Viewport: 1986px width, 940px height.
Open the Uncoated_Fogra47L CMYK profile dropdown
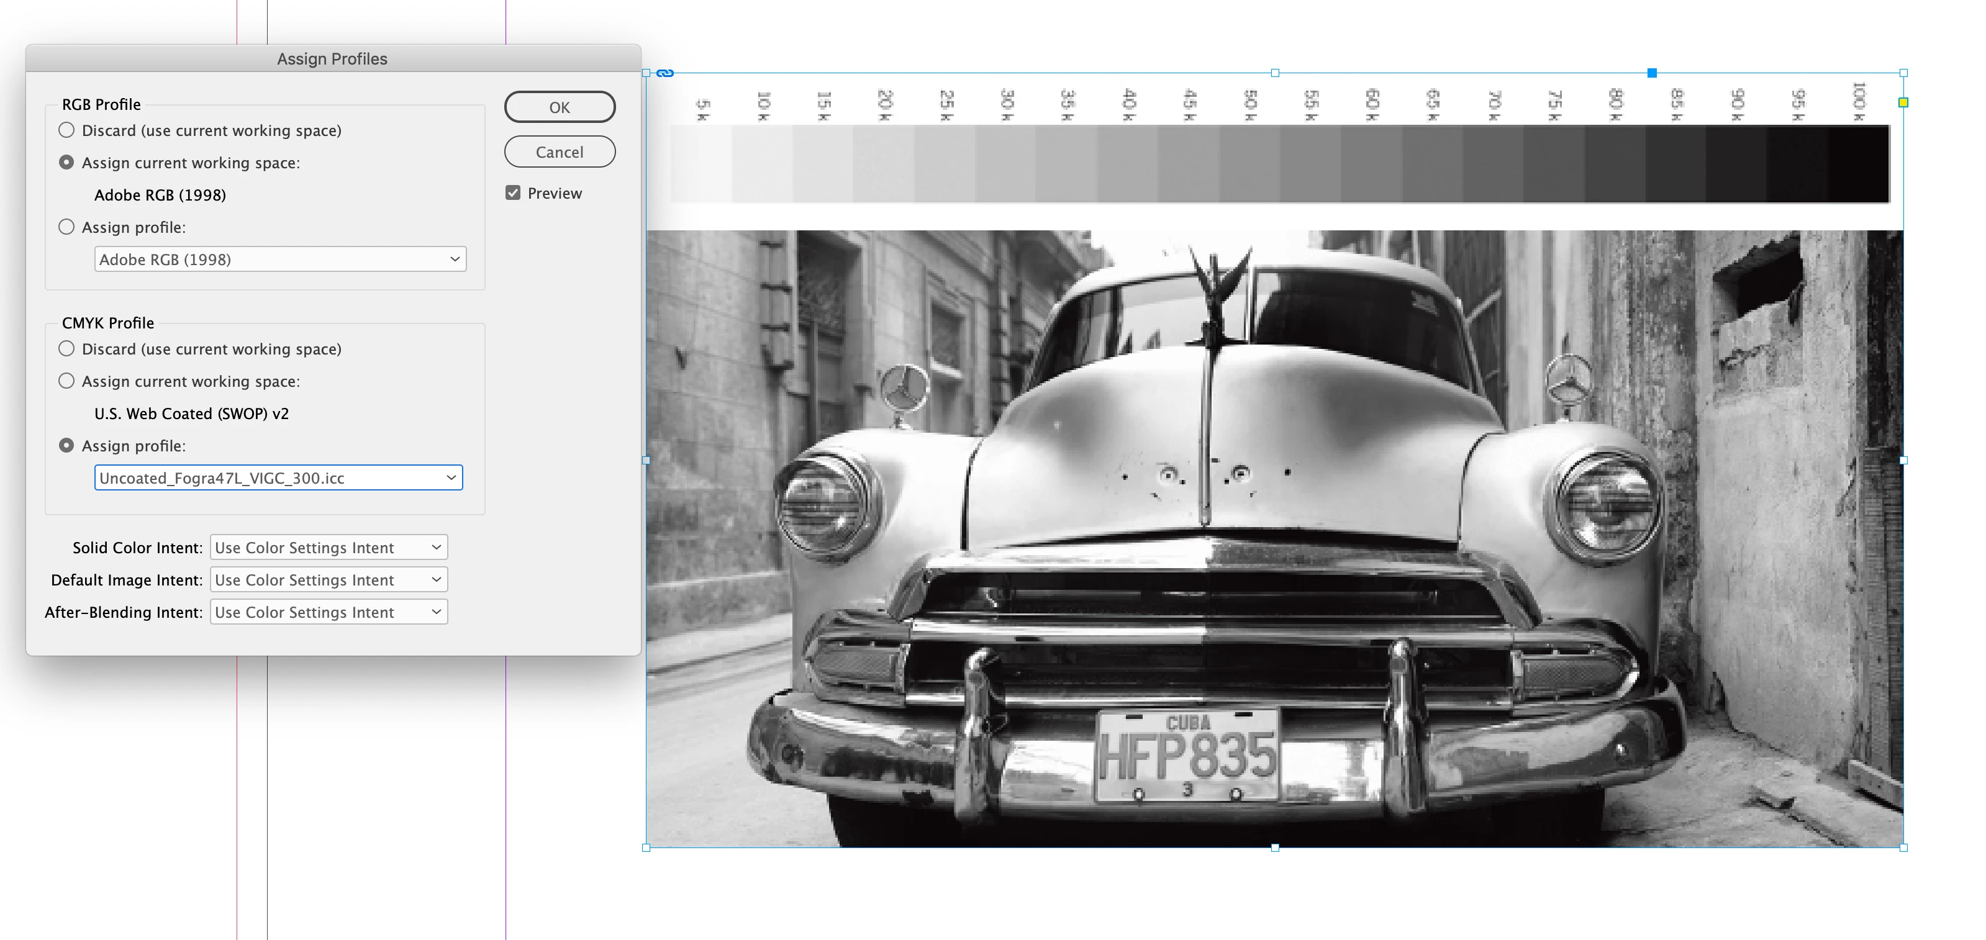[278, 477]
